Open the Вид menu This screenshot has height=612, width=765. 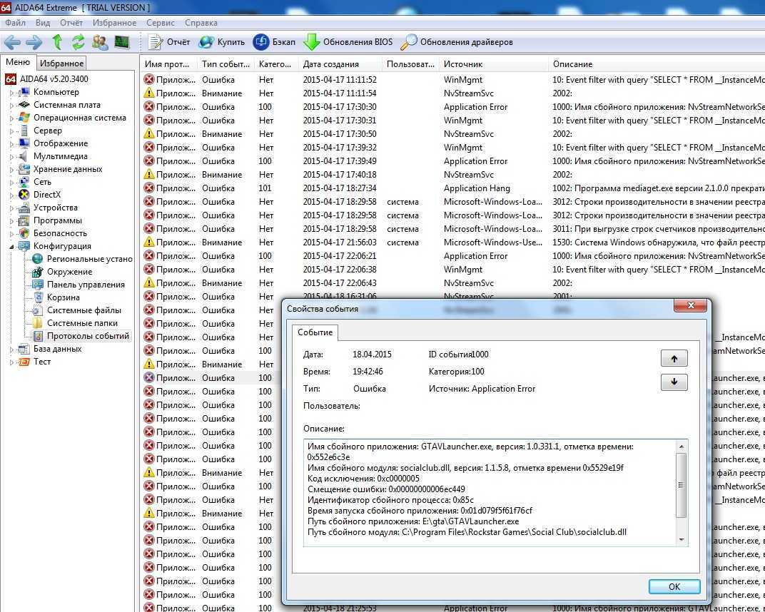click(x=43, y=23)
